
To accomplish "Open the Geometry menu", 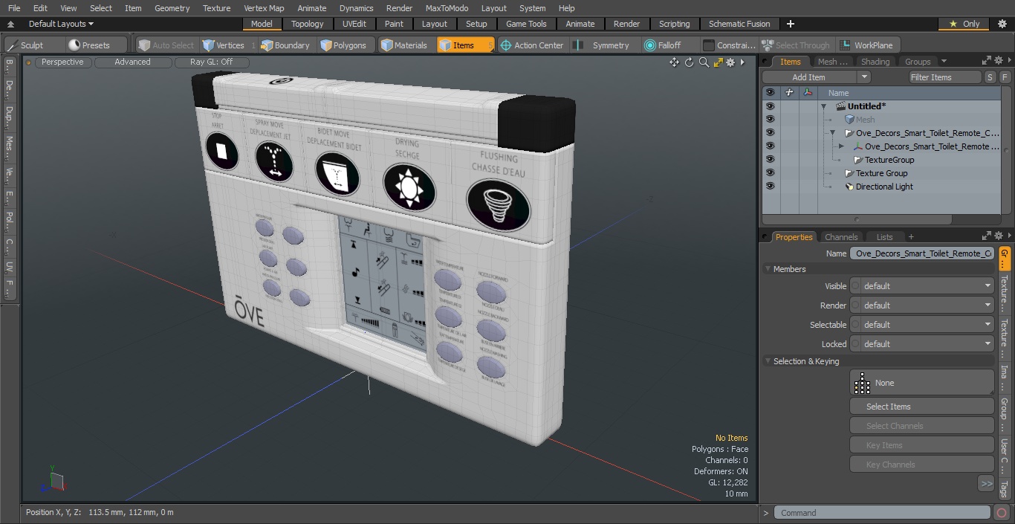I will coord(172,8).
